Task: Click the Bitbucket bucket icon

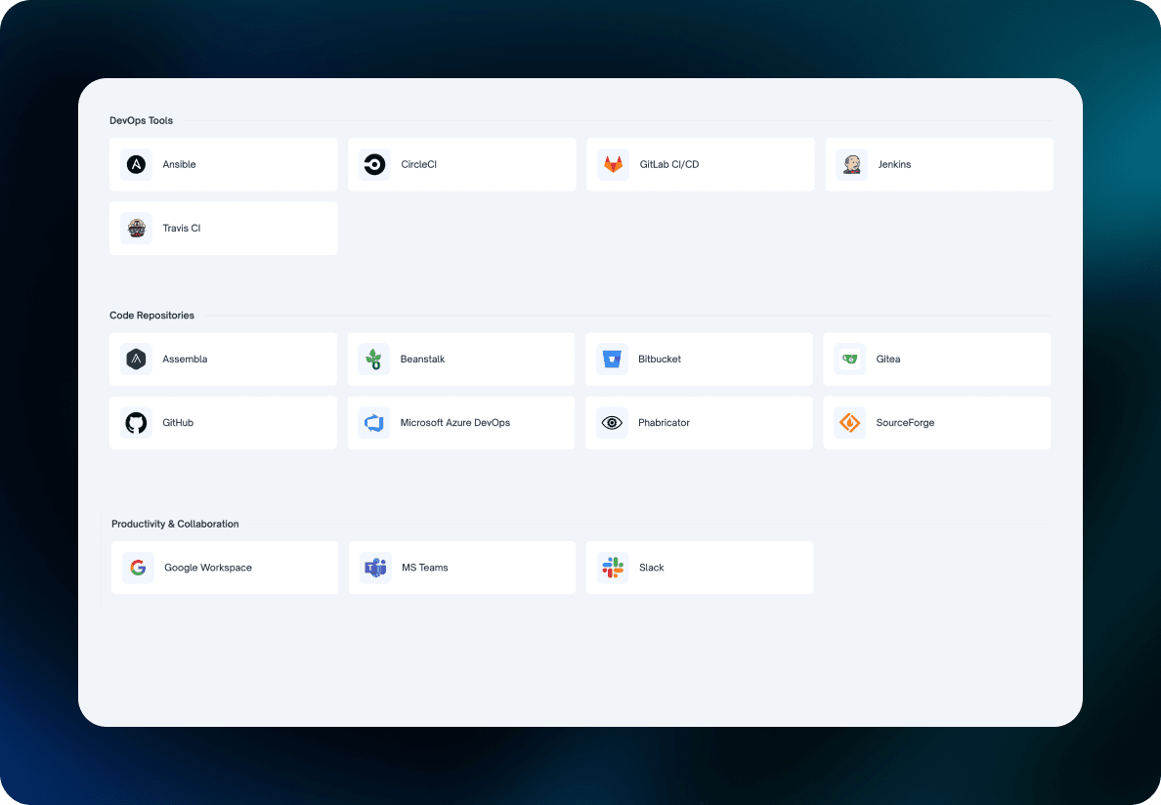Action: pos(612,359)
